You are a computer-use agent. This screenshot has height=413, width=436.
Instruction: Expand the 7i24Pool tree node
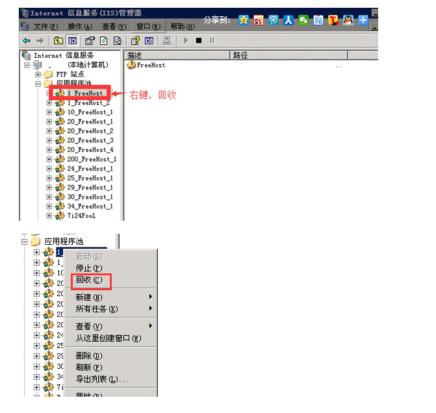(49, 216)
